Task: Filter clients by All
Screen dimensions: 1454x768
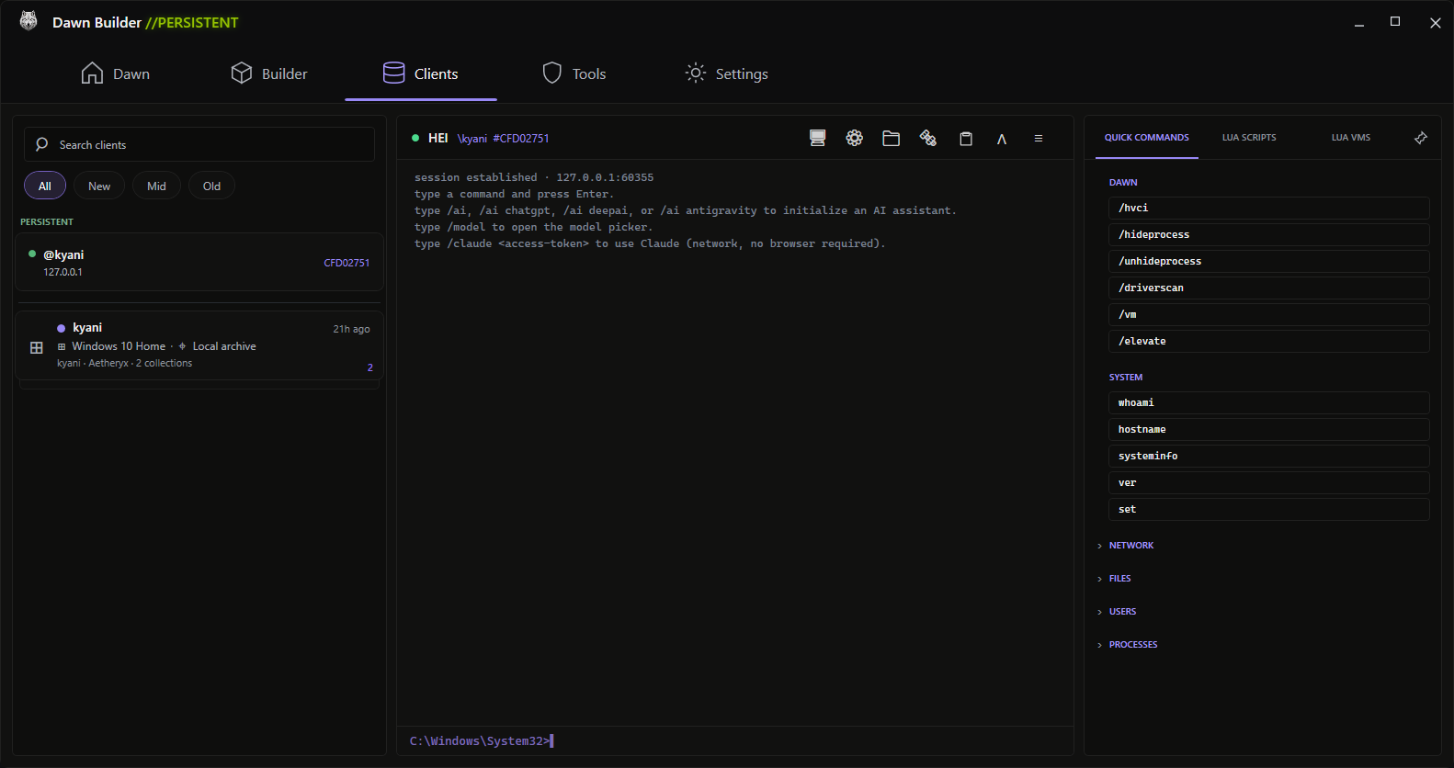Action: click(45, 186)
